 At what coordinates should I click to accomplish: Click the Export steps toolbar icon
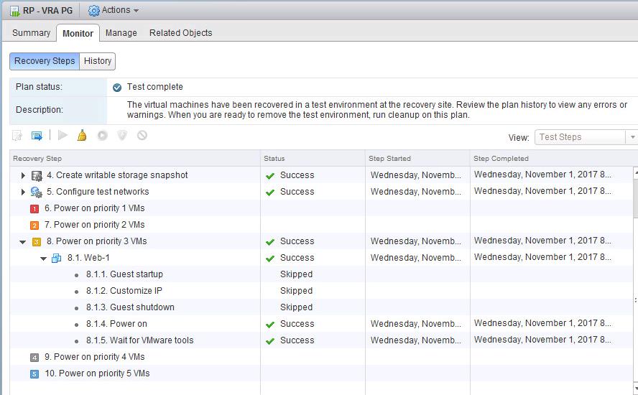37,136
